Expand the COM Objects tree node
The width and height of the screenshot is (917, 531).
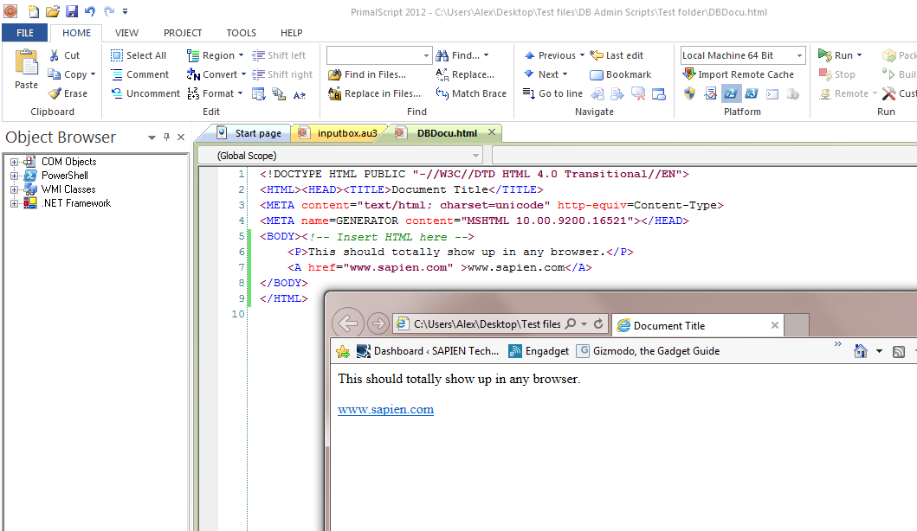pyautogui.click(x=14, y=162)
